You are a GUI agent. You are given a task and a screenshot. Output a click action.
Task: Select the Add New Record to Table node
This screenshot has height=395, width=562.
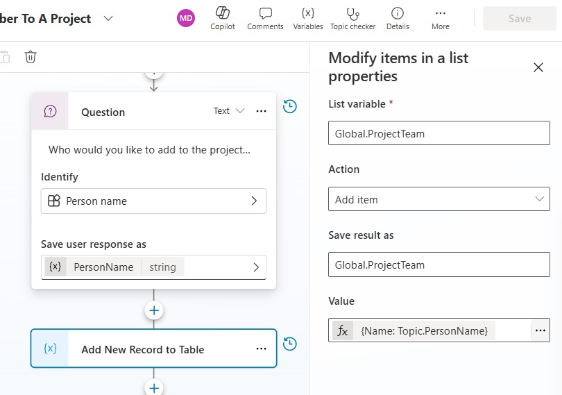coord(154,348)
